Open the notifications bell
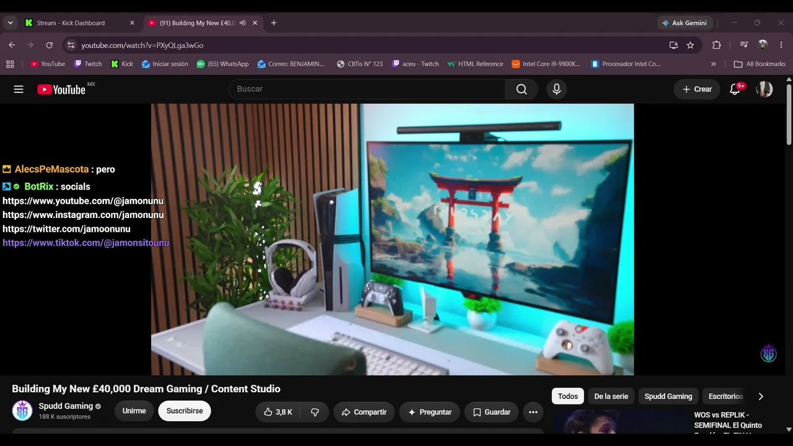The image size is (793, 446). tap(735, 89)
